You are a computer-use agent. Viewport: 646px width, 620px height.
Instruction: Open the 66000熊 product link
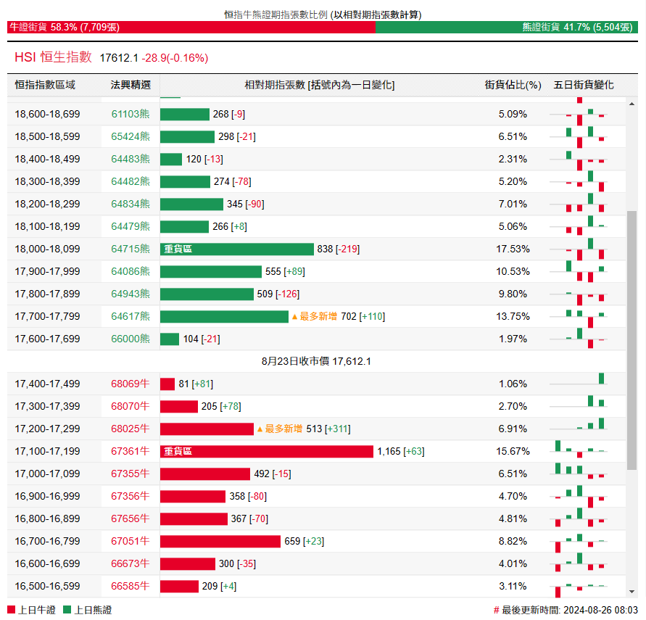click(x=131, y=339)
